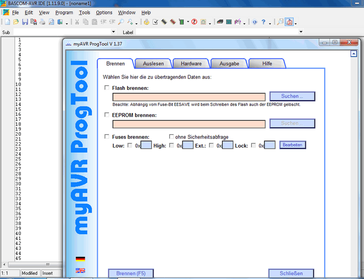The height and width of the screenshot is (279, 364).
Task: Enable Fuses brennen checkbox
Action: 107,137
